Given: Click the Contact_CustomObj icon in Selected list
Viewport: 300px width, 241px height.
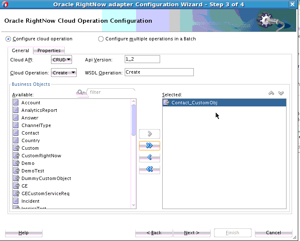Looking at the screenshot, I should tap(166, 103).
